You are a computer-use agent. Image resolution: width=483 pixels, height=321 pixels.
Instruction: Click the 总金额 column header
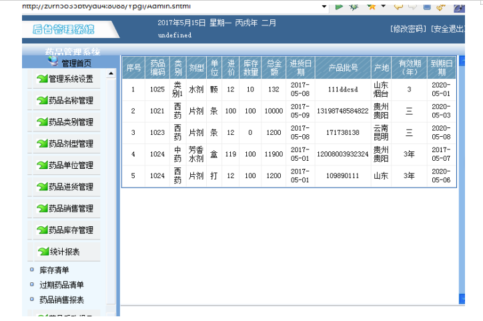point(274,67)
